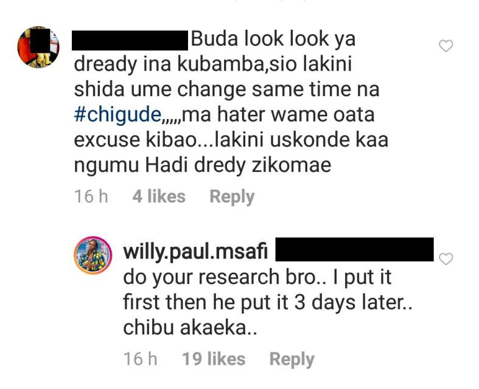The width and height of the screenshot is (479, 389).
Task: Reply to willy.paul.msafi's comment
Action: [292, 359]
